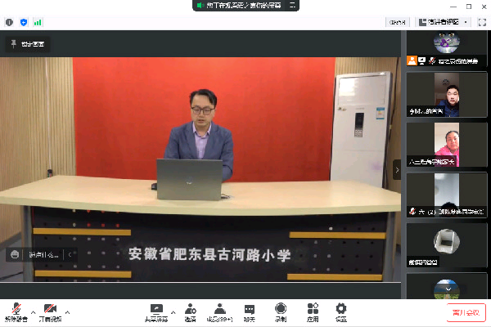Open the Share Screen (共享屏幕) tool
Screen dimensions: 491x327
click(156, 312)
